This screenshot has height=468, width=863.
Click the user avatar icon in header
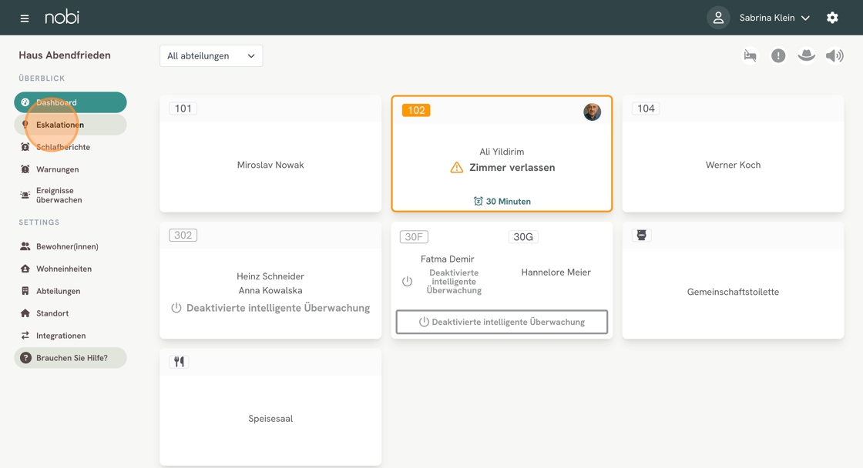pos(718,18)
